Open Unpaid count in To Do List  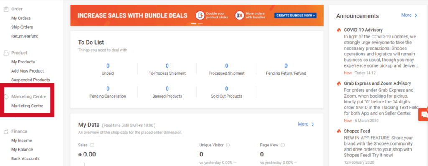108,66
